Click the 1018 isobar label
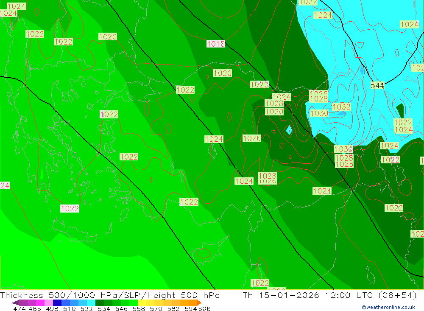Viewport: 424px width, 311px height. (216, 44)
